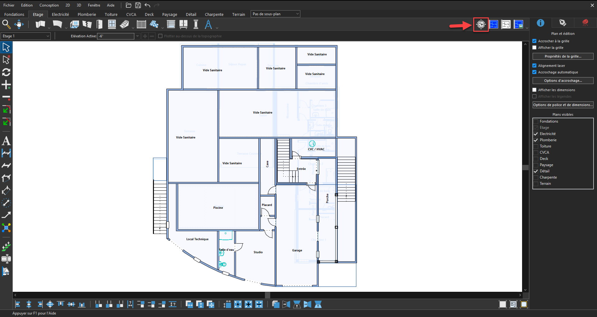Select the column tool

[x=196, y=24]
